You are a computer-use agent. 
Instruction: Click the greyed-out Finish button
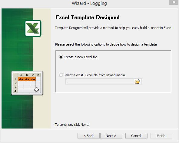click(x=161, y=136)
